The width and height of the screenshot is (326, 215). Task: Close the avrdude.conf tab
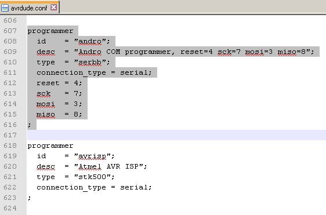point(53,8)
